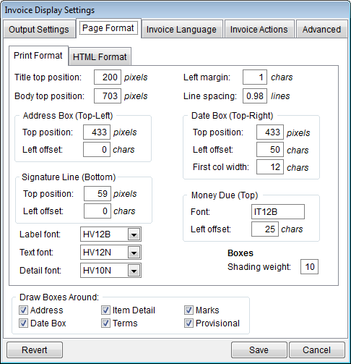Open the Invoice Language tab
The width and height of the screenshot is (351, 364).
[x=182, y=30]
